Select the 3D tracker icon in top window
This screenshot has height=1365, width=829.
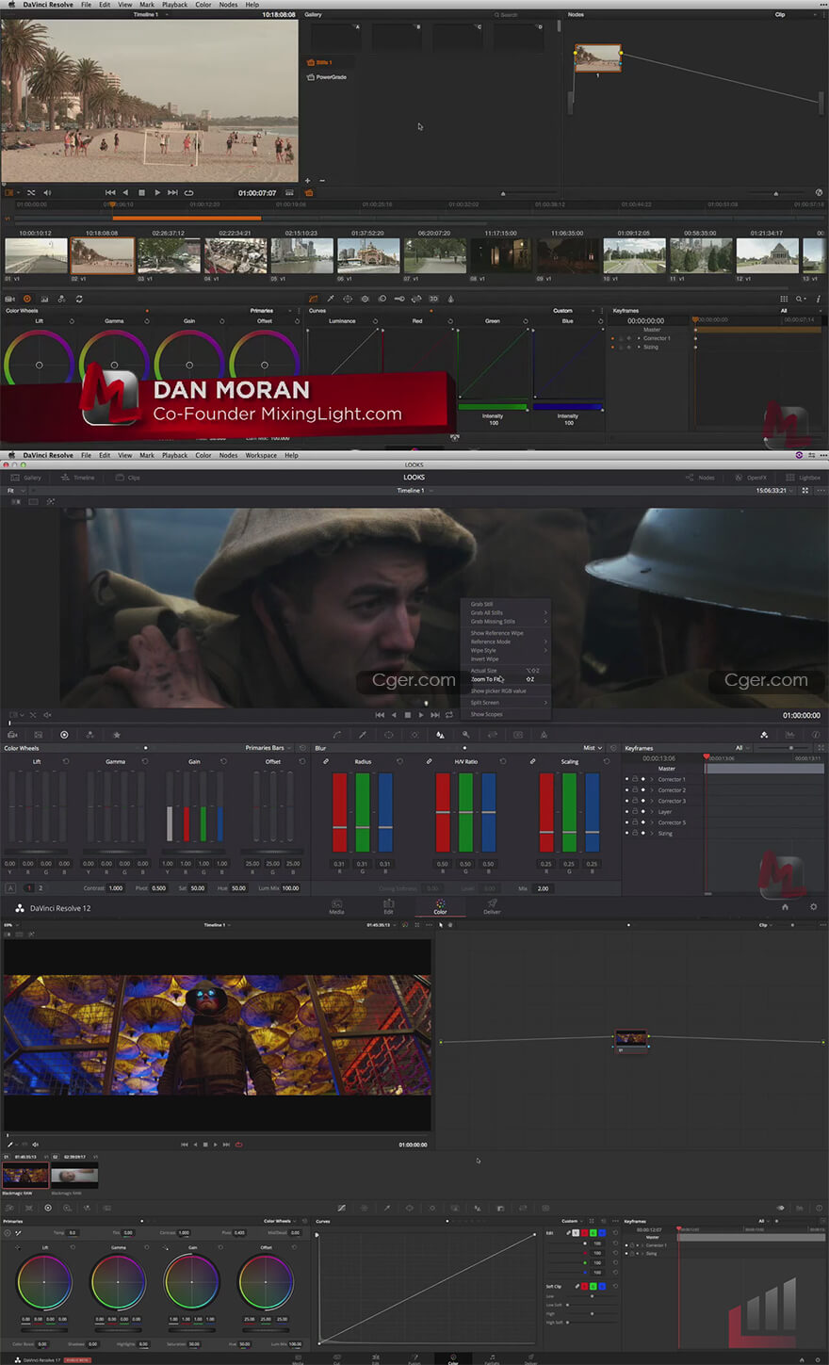433,299
